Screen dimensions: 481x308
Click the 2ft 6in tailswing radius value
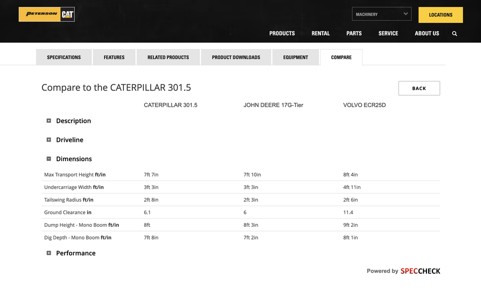pyautogui.click(x=350, y=200)
